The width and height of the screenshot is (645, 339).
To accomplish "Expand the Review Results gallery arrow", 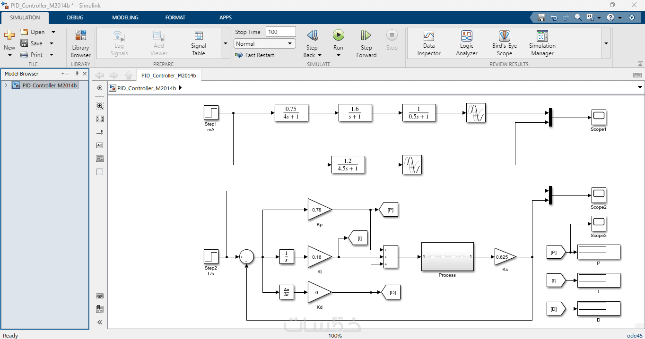I will coord(606,43).
